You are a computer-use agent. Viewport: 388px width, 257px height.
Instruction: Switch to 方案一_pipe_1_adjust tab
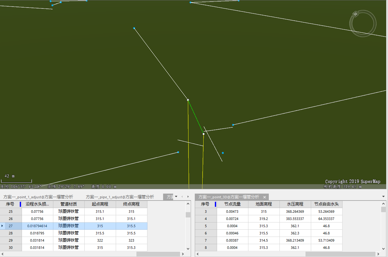(x=120, y=197)
